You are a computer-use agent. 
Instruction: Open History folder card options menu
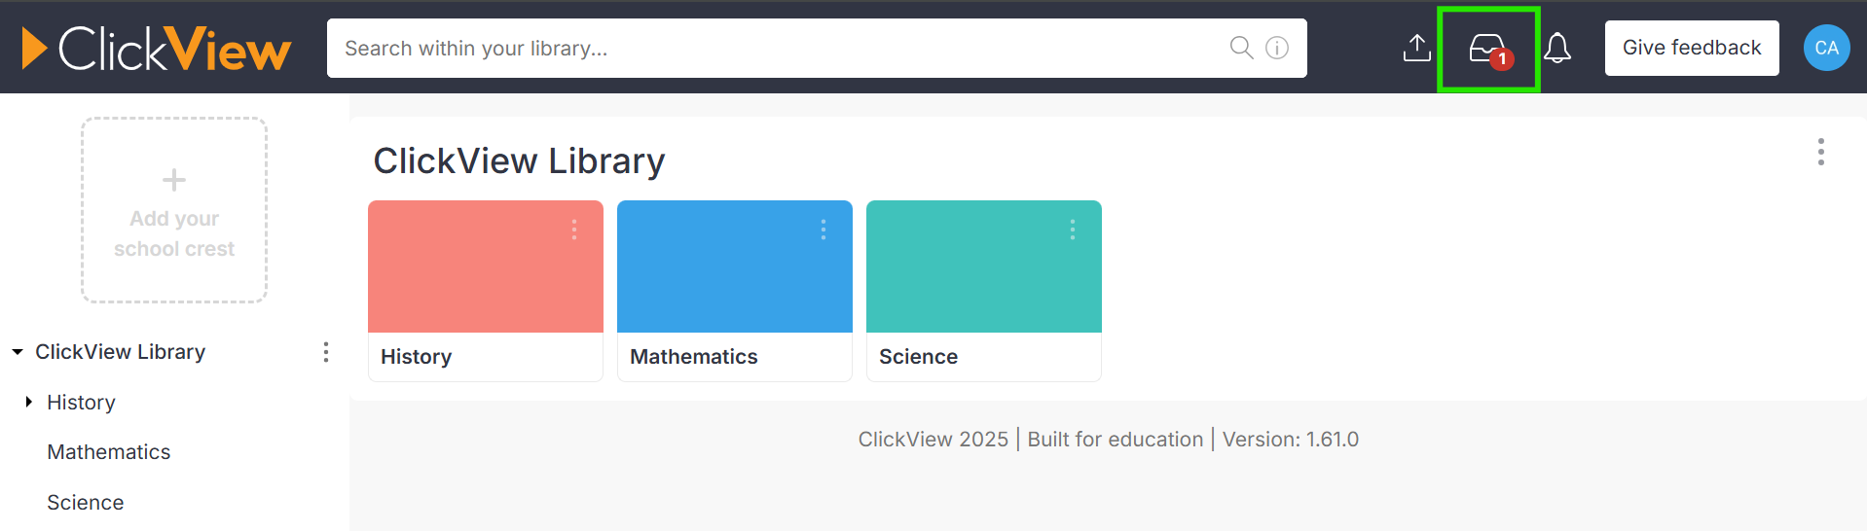click(x=574, y=230)
